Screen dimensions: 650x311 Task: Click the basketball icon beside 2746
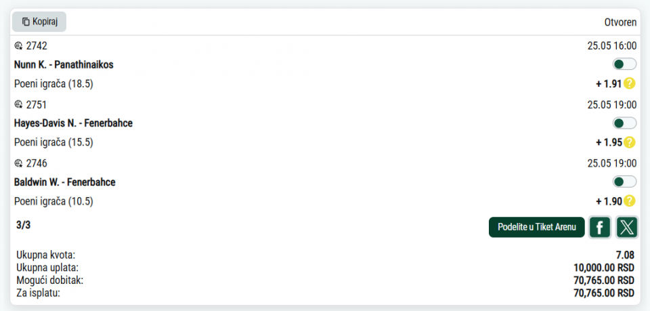click(18, 163)
